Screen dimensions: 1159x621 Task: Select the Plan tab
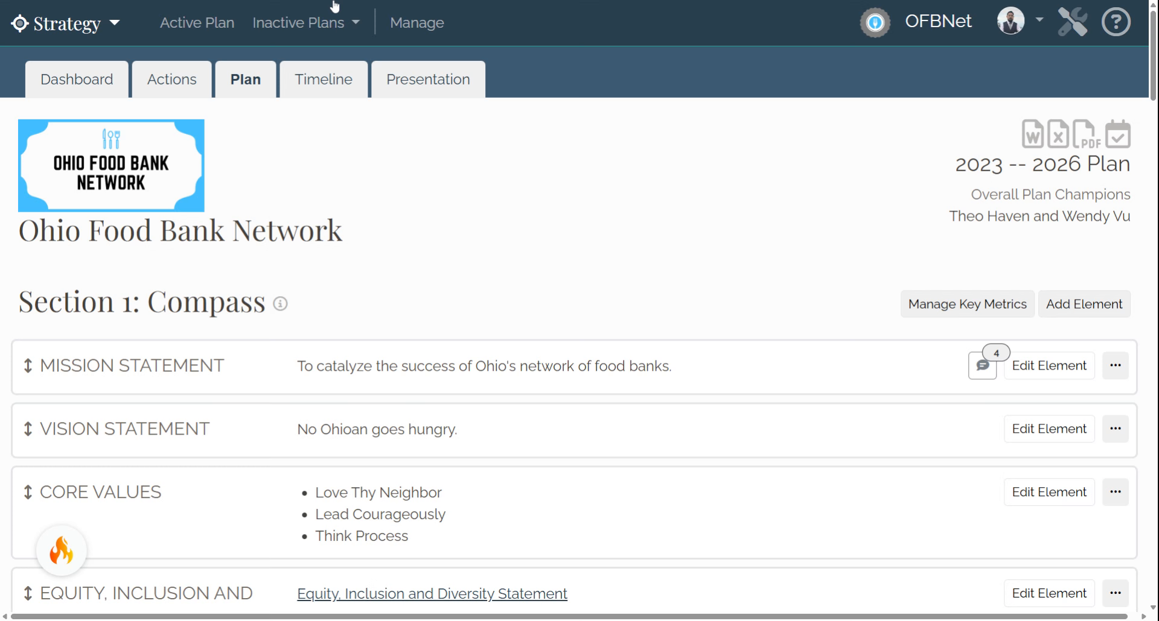tap(246, 79)
